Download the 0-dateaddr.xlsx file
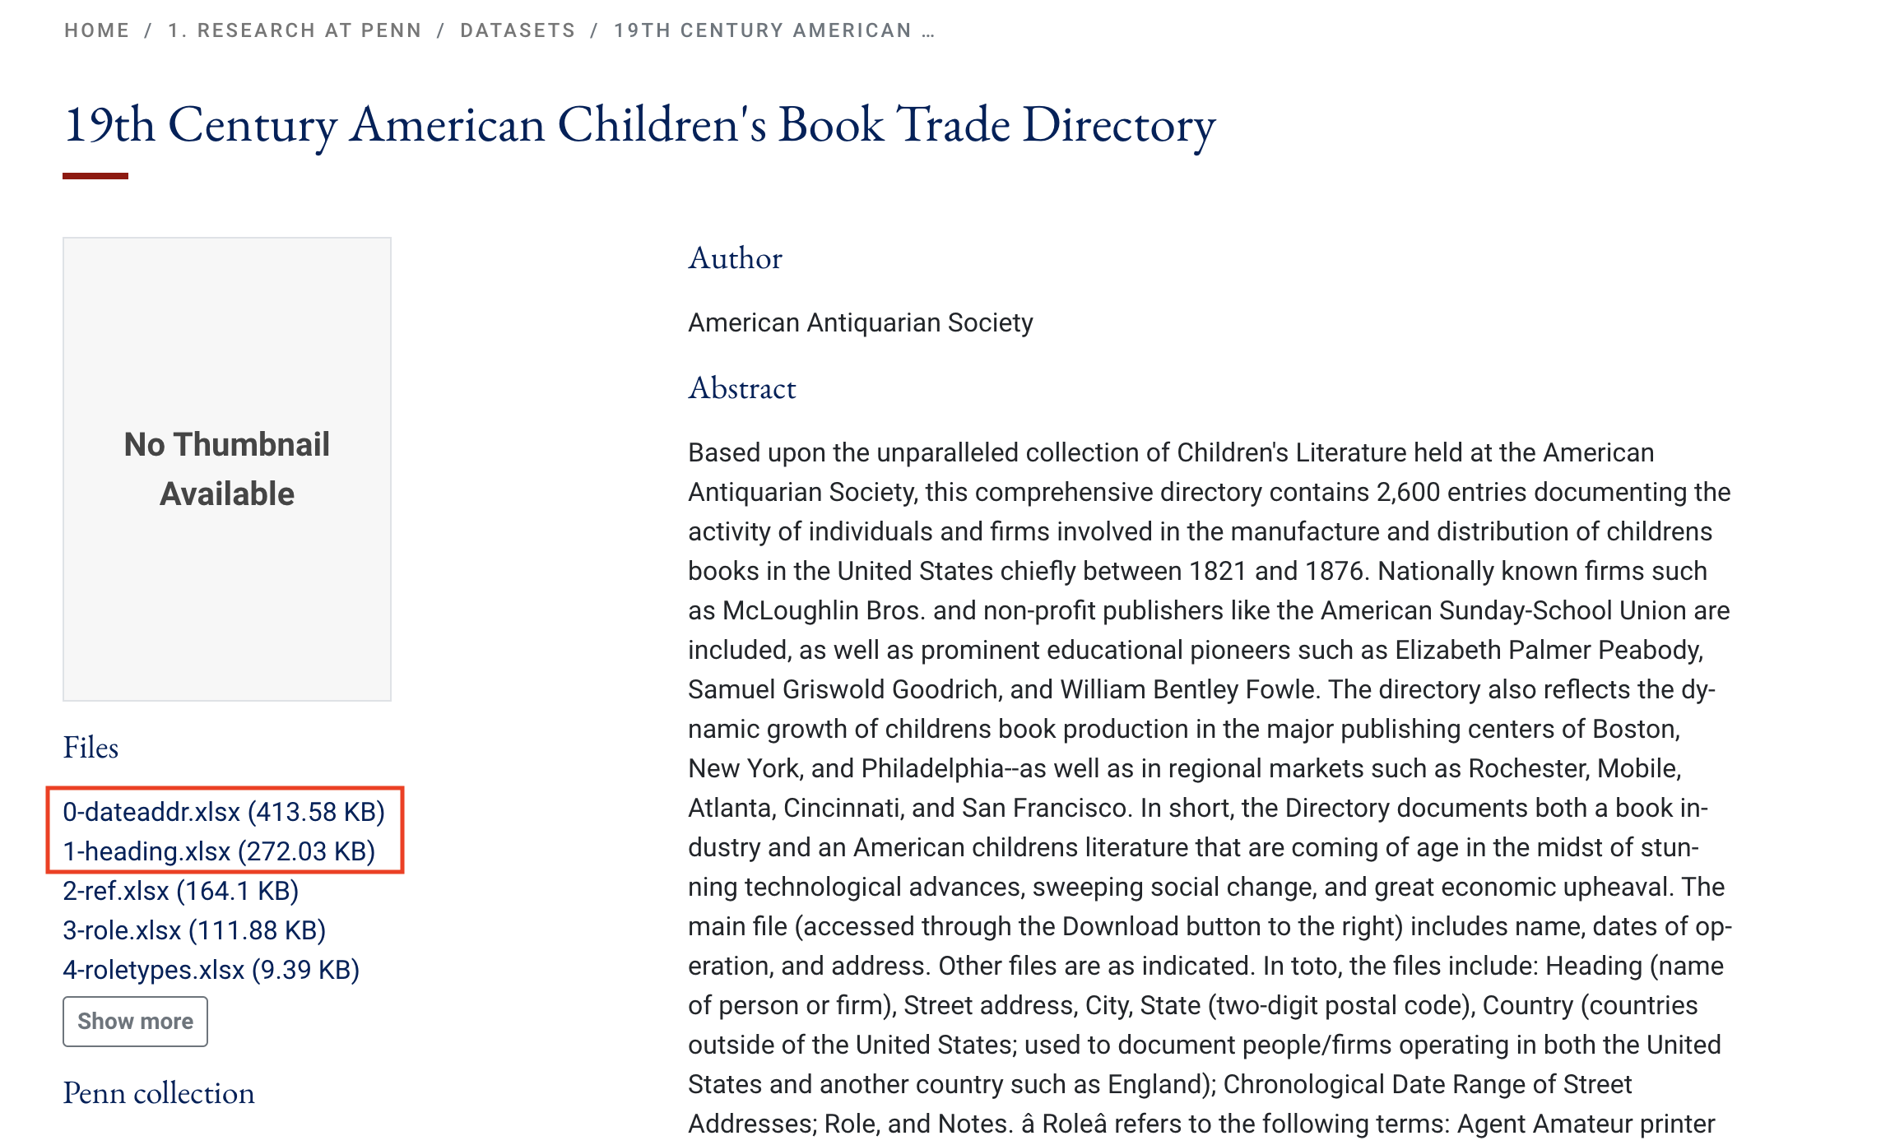The height and width of the screenshot is (1145, 1881). click(x=224, y=812)
